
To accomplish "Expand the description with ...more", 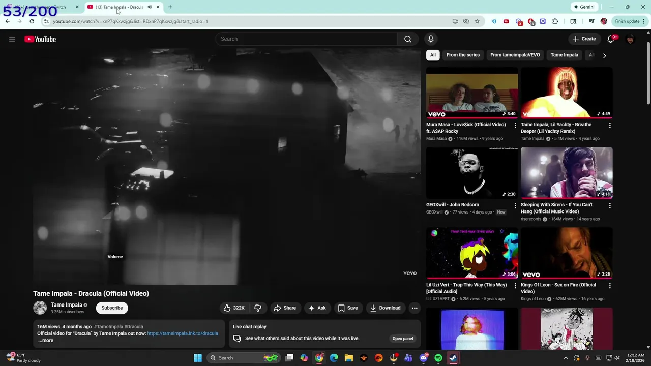I will pos(46,341).
